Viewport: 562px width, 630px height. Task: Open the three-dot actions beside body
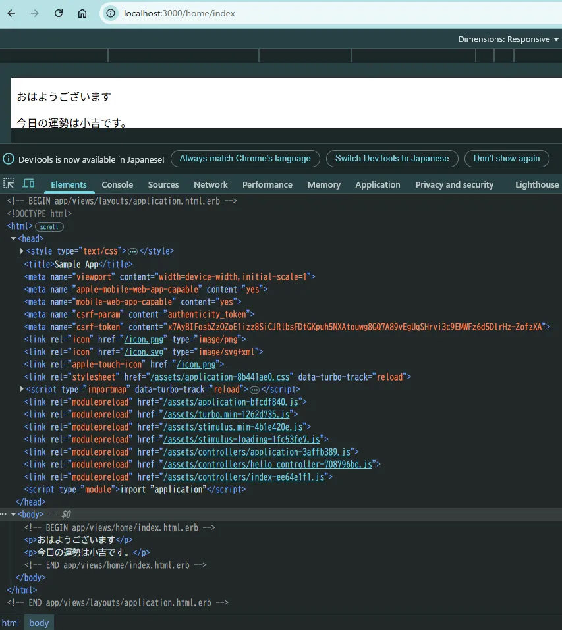(3, 514)
